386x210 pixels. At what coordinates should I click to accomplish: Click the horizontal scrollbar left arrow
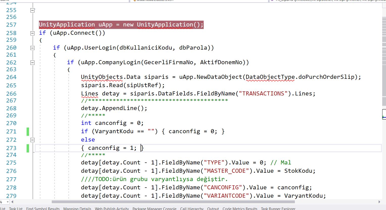tap(12, 202)
